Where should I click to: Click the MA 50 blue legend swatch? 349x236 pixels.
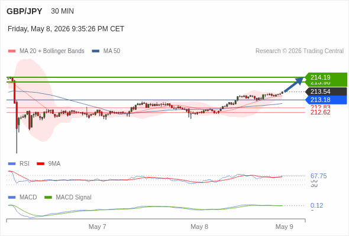click(96, 51)
